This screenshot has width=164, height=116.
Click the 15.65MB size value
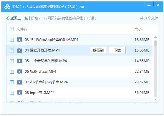(x=142, y=50)
